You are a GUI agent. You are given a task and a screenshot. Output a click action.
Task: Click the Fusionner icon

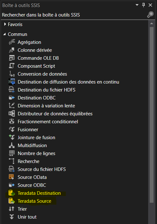(x=12, y=130)
